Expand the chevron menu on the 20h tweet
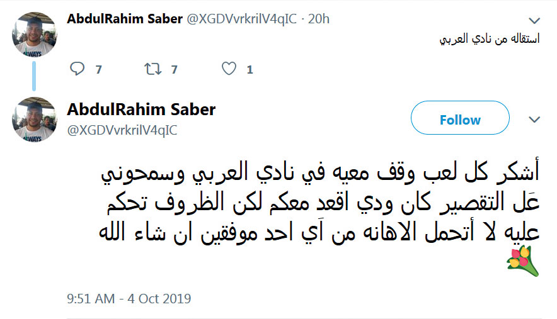Screen dimensions: 557x319 (x=534, y=20)
